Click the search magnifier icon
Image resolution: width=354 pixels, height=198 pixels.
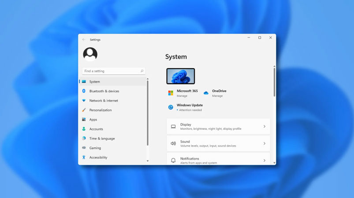click(142, 71)
